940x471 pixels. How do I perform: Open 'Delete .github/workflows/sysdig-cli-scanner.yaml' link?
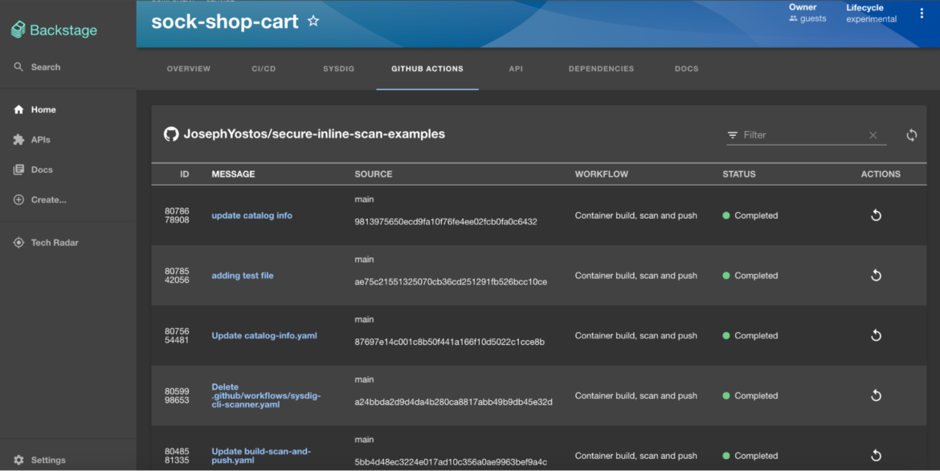pos(266,395)
